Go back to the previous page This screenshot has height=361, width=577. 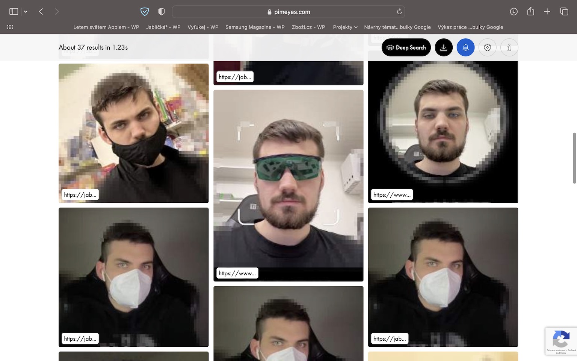coord(41,12)
